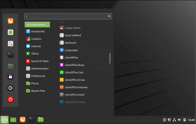
Task: Open Files folder icon in favorites sidebar
Action: 10,66
